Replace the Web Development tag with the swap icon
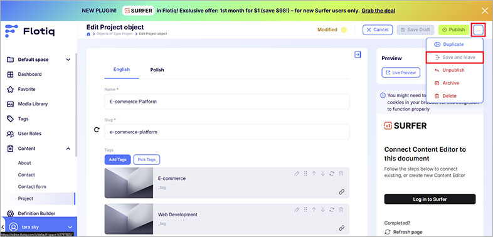 point(332,209)
